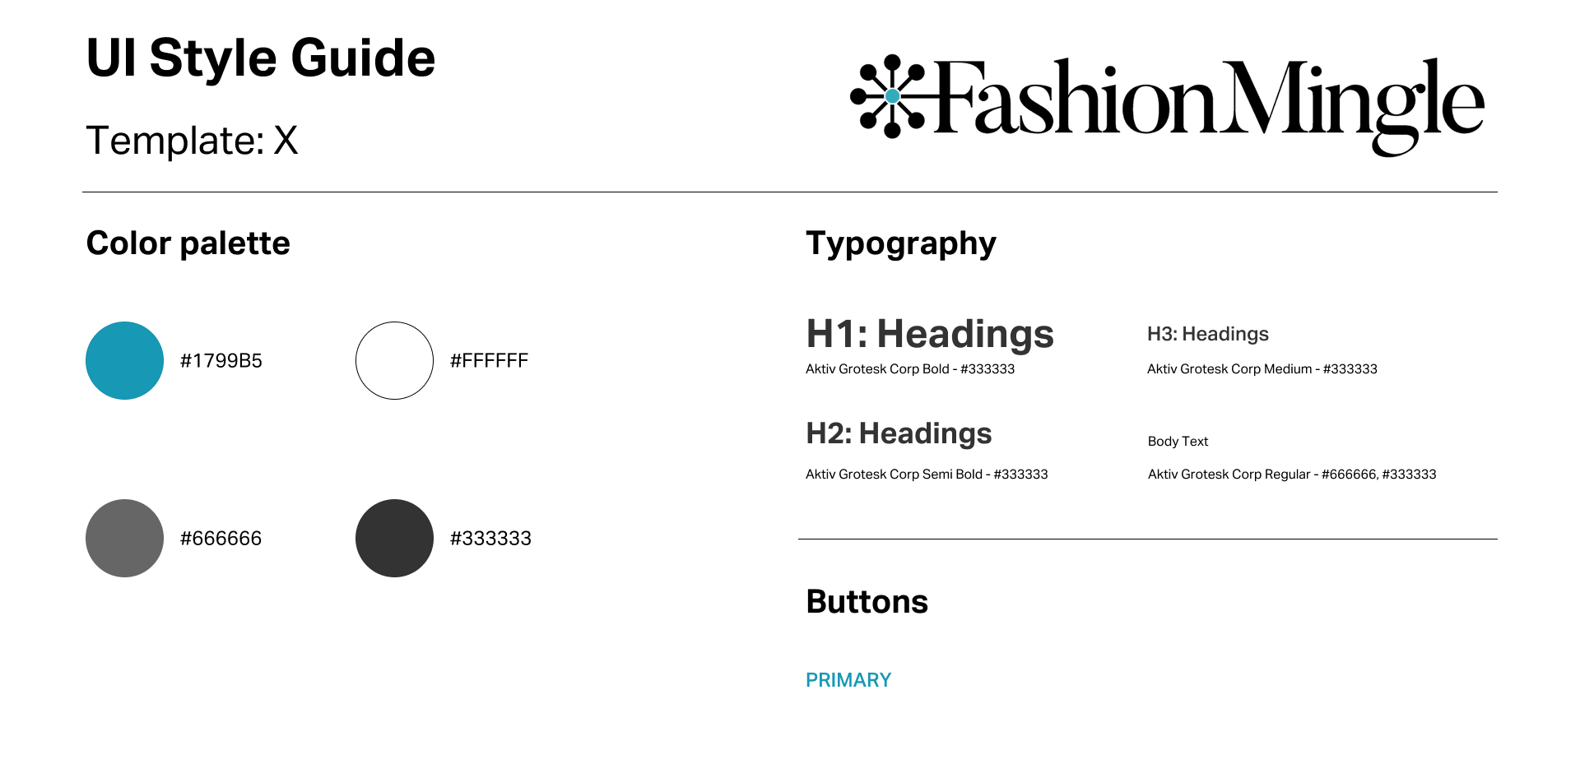Click the Color palette section heading
1580x764 pixels.
(x=188, y=243)
